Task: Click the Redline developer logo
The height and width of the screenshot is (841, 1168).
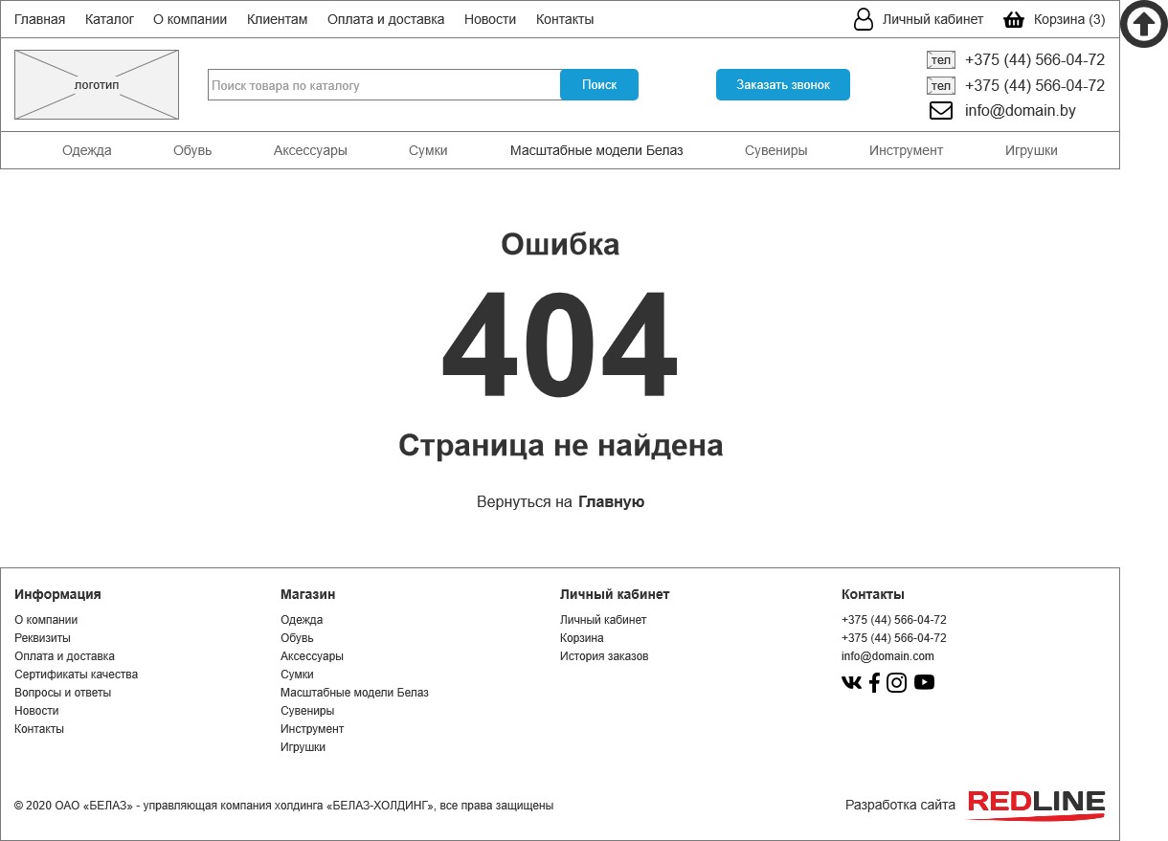Action: [1036, 805]
